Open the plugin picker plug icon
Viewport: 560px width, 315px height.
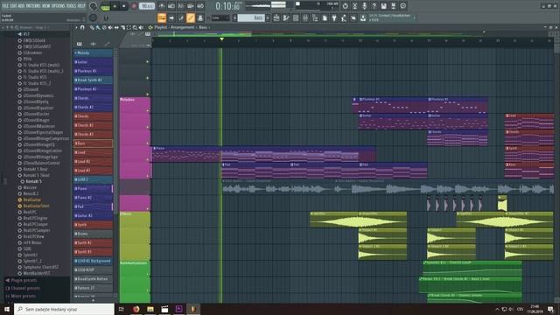click(334, 17)
